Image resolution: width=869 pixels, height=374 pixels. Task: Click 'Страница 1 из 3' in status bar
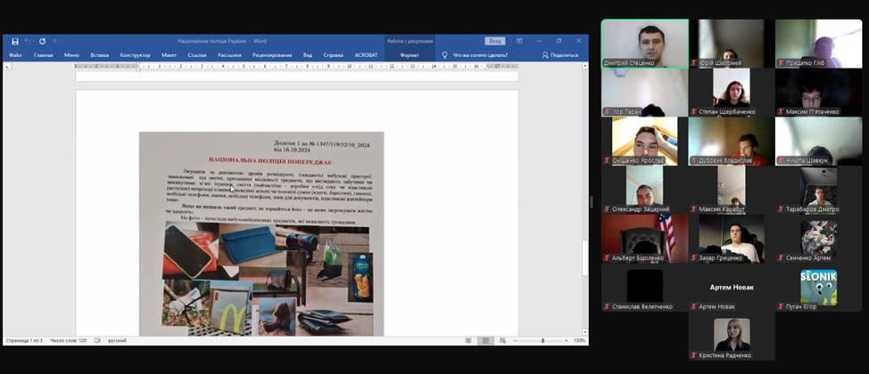click(24, 340)
